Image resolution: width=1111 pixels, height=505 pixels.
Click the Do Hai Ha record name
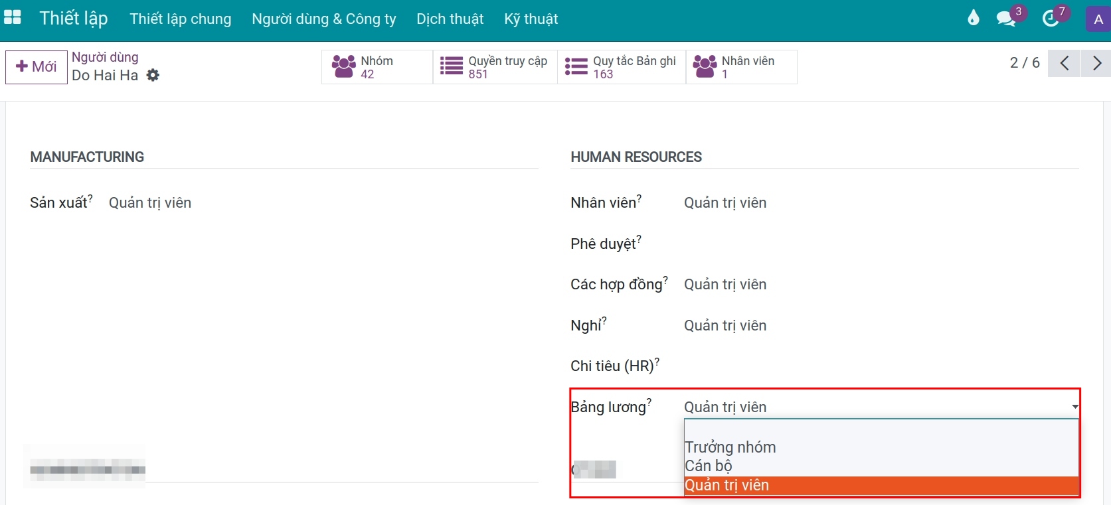105,76
